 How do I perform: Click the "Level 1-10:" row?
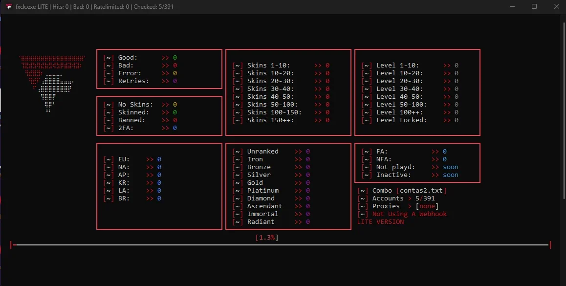coord(410,66)
